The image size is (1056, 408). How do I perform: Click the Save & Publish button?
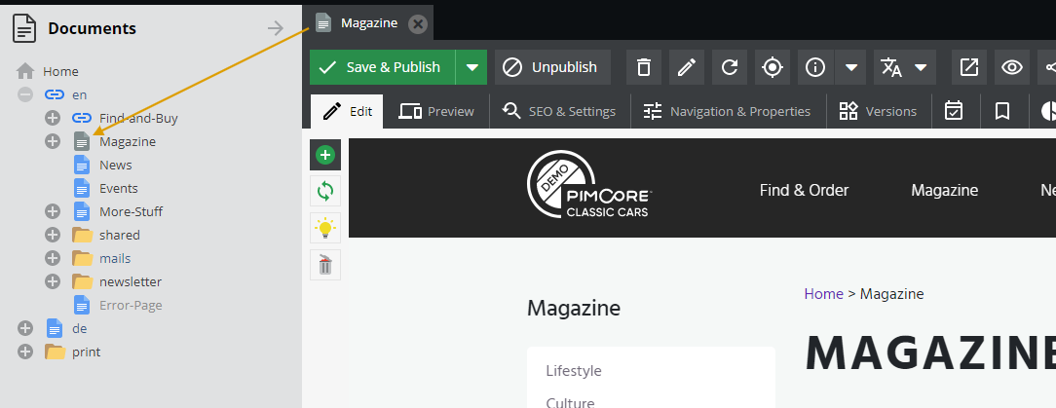point(383,67)
